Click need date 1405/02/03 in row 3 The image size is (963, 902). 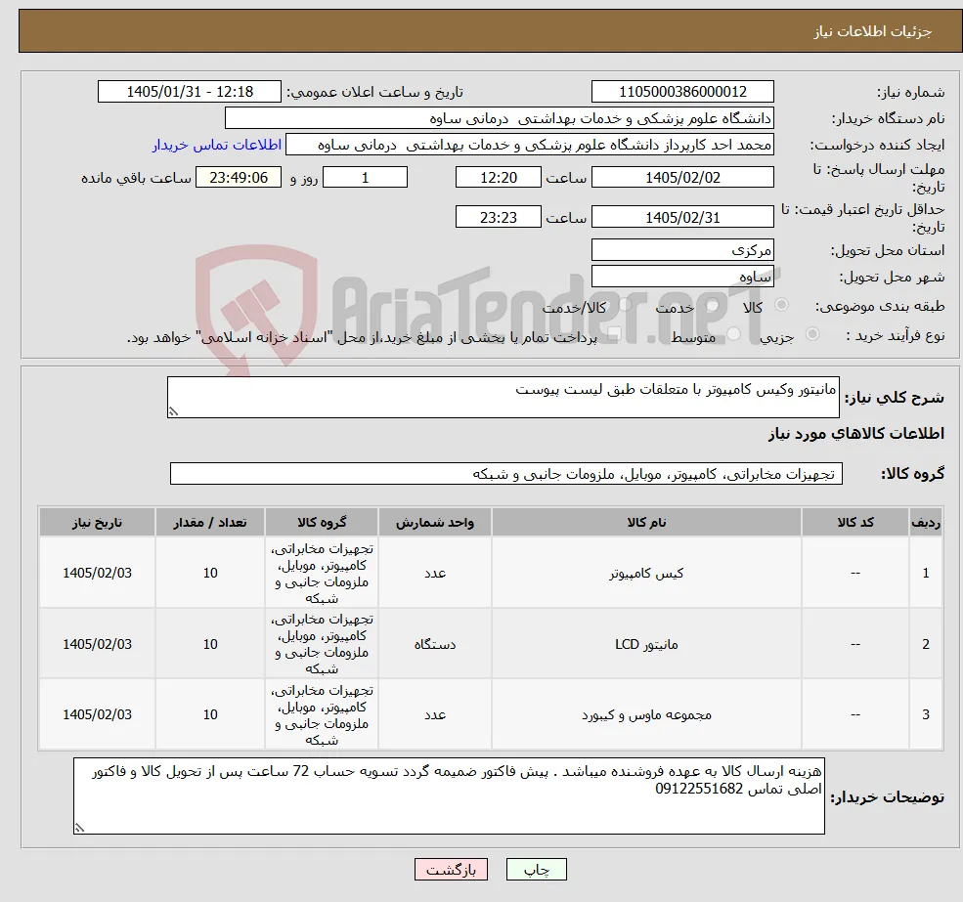coord(97,714)
